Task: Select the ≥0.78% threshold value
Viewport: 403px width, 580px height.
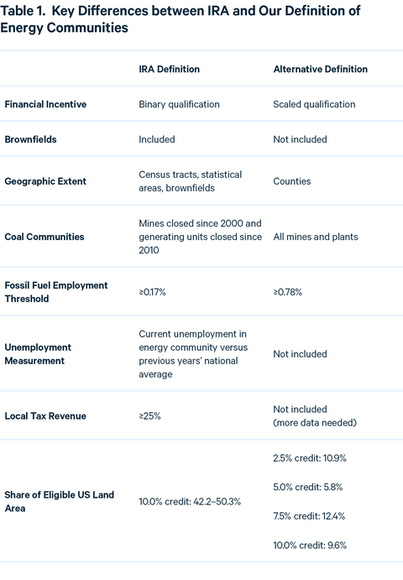Action: [x=287, y=292]
